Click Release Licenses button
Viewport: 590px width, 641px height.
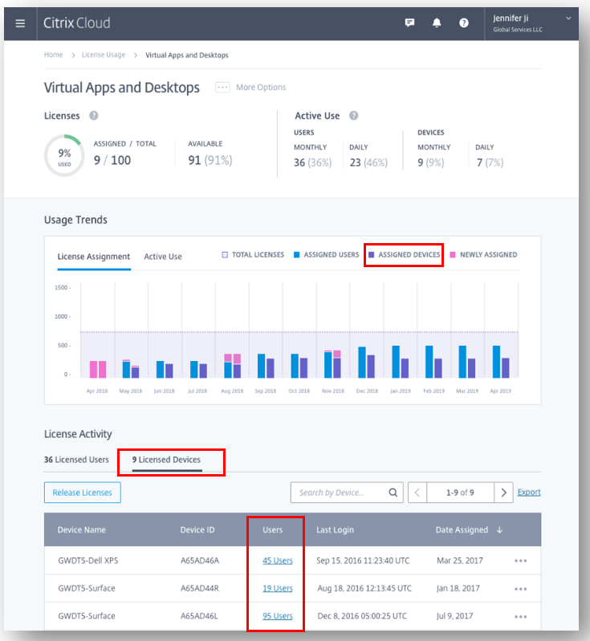pos(82,493)
